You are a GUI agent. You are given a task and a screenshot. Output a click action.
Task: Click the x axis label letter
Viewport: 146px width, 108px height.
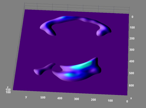click(131, 98)
